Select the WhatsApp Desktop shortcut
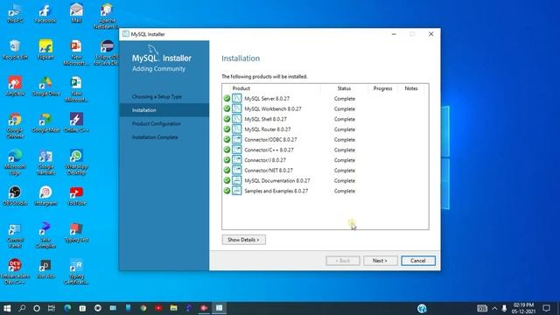 click(x=76, y=163)
